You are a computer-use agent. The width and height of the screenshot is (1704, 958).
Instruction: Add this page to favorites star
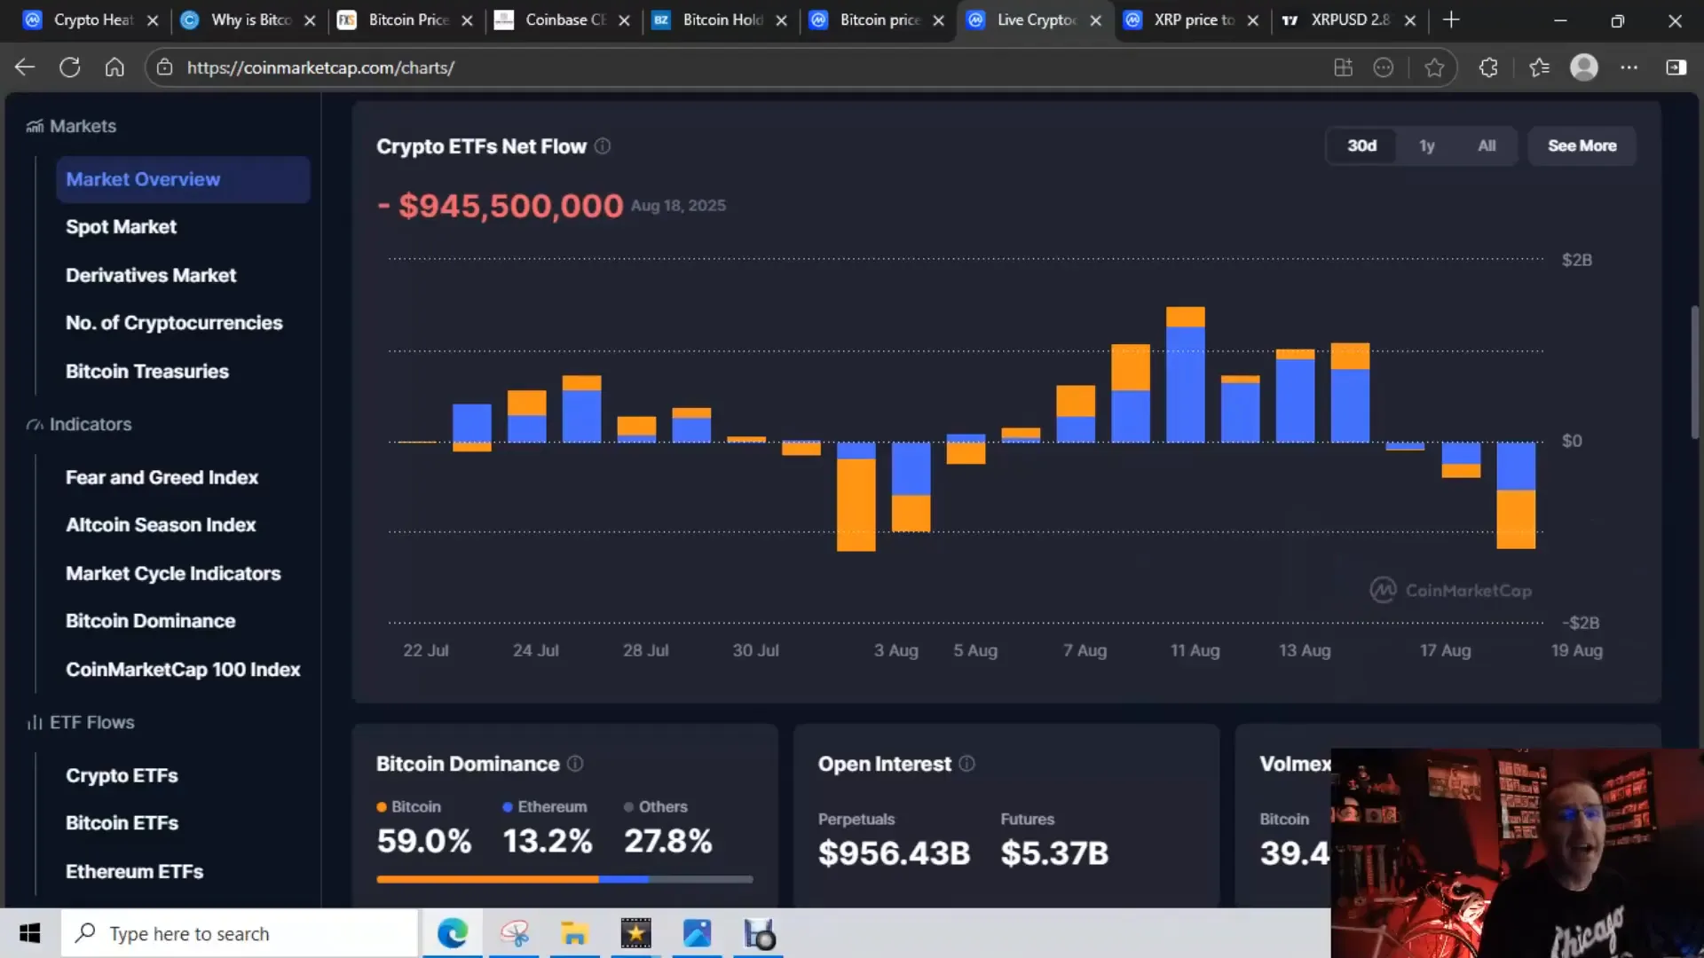point(1434,67)
